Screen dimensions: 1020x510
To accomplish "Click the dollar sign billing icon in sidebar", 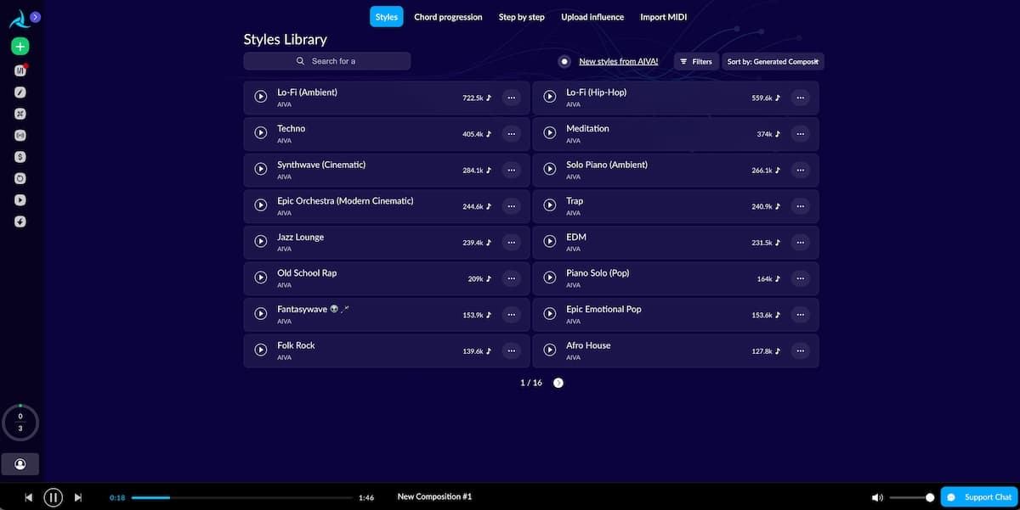I will coord(20,157).
